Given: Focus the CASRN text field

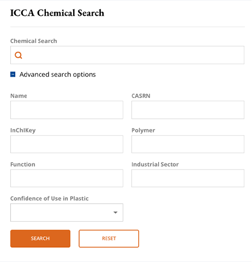Looking at the screenshot, I should (x=188, y=110).
